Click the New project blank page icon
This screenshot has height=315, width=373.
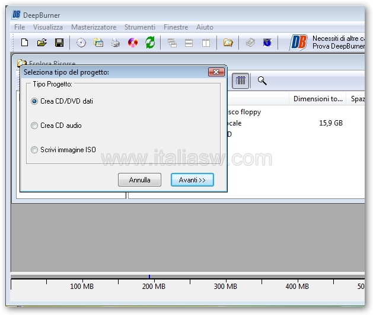click(24, 43)
